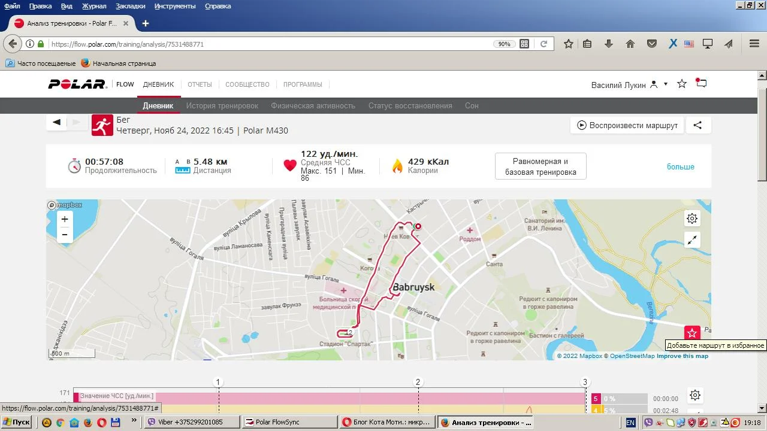Viewport: 767px width, 431px height.
Task: Click the blue X extension icon
Action: 673,44
